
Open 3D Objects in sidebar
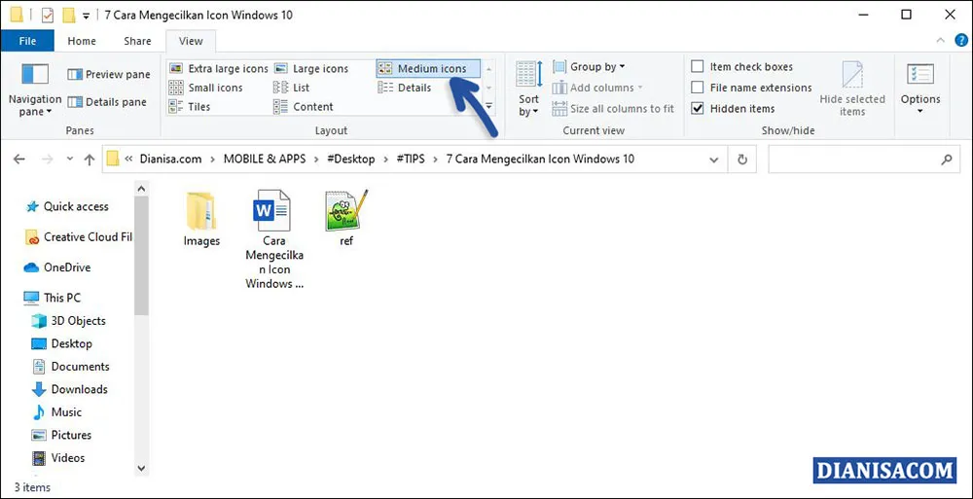pyautogui.click(x=69, y=321)
